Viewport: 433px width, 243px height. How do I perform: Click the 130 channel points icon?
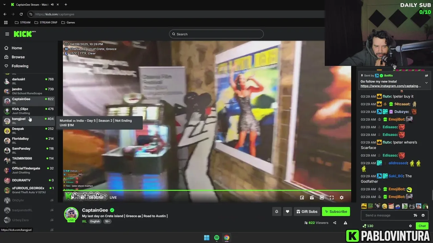(x=368, y=226)
